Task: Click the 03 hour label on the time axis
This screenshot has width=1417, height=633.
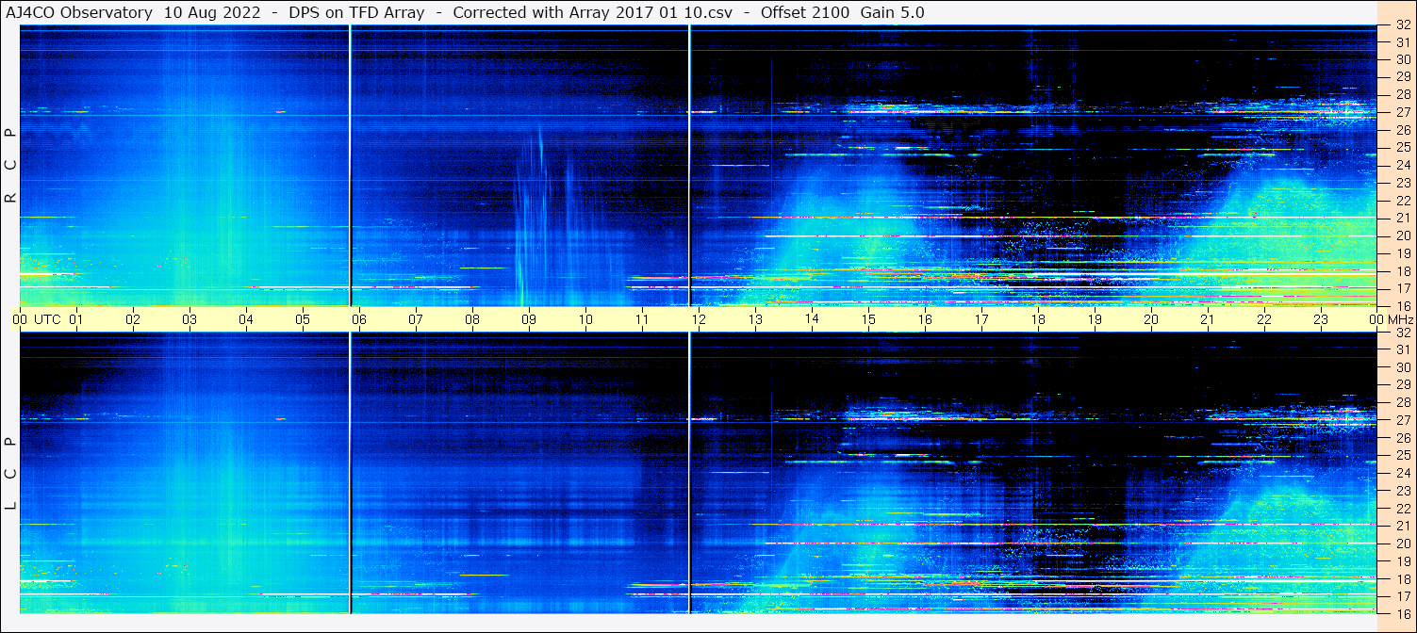Action: tap(189, 319)
